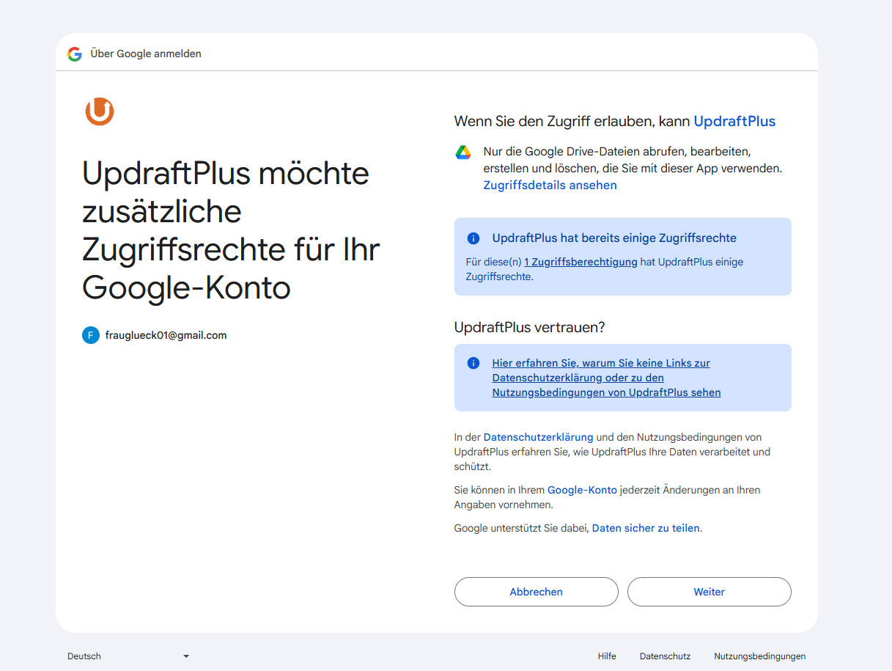Click 'UpdraftPlus hat bereits einige Zugriffsrechte' heading
Image resolution: width=892 pixels, height=671 pixels.
tap(614, 238)
